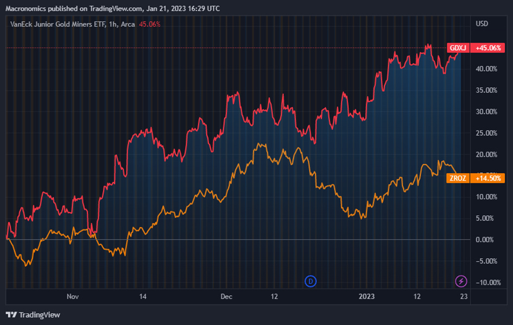Click the +45.06% GDXJ value tag
This screenshot has height=325, width=513.
tap(488, 48)
